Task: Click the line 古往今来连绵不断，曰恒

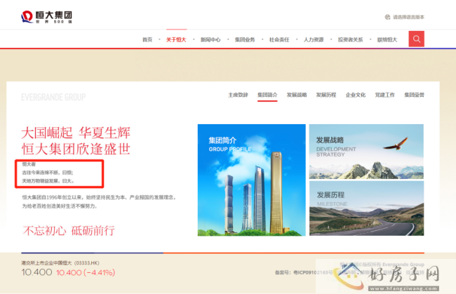Action: 48,173
